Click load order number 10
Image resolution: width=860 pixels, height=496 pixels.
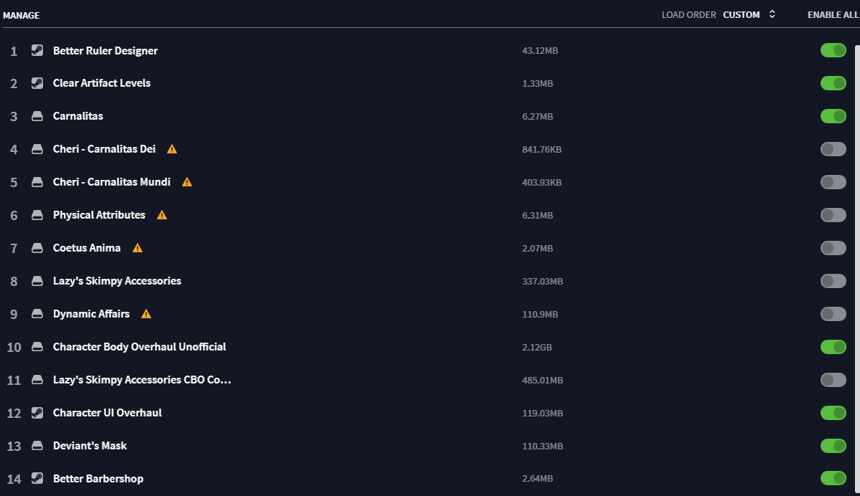pyautogui.click(x=14, y=348)
